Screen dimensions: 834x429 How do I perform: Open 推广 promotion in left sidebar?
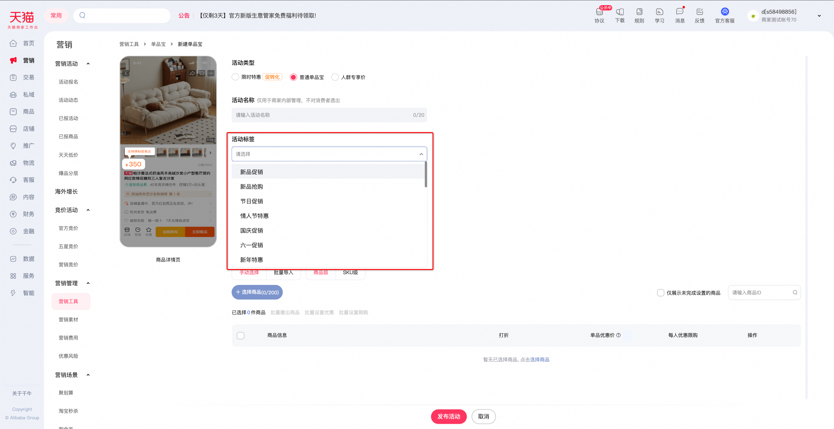22,146
